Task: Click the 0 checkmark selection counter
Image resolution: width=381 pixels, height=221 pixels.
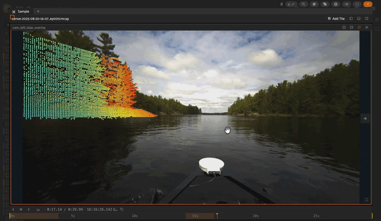Action: (291, 4)
